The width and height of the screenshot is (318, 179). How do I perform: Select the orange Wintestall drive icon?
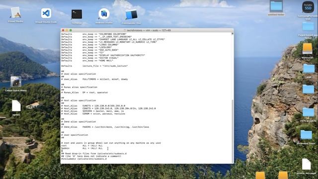click(x=307, y=49)
